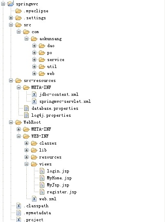Click the springmvc project folder icon
165x222 pixels.
[11, 3]
